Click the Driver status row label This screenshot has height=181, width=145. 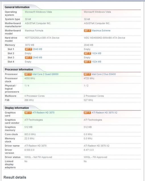(13, 157)
